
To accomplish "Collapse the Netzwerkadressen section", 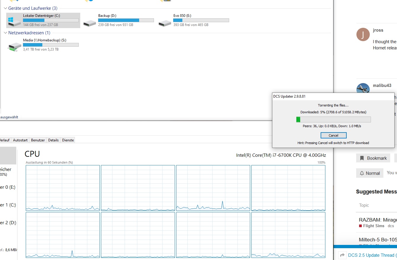I will 6,33.
